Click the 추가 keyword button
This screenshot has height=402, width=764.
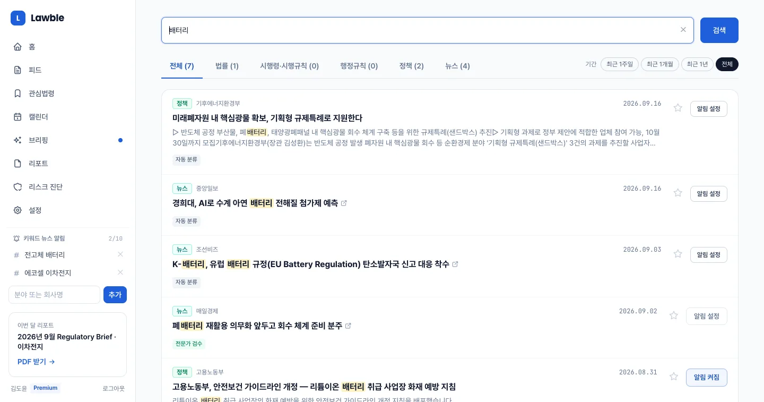(115, 295)
